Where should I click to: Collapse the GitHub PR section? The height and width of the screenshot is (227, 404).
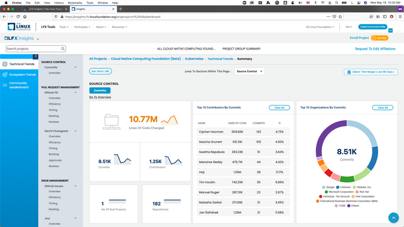tap(75, 93)
